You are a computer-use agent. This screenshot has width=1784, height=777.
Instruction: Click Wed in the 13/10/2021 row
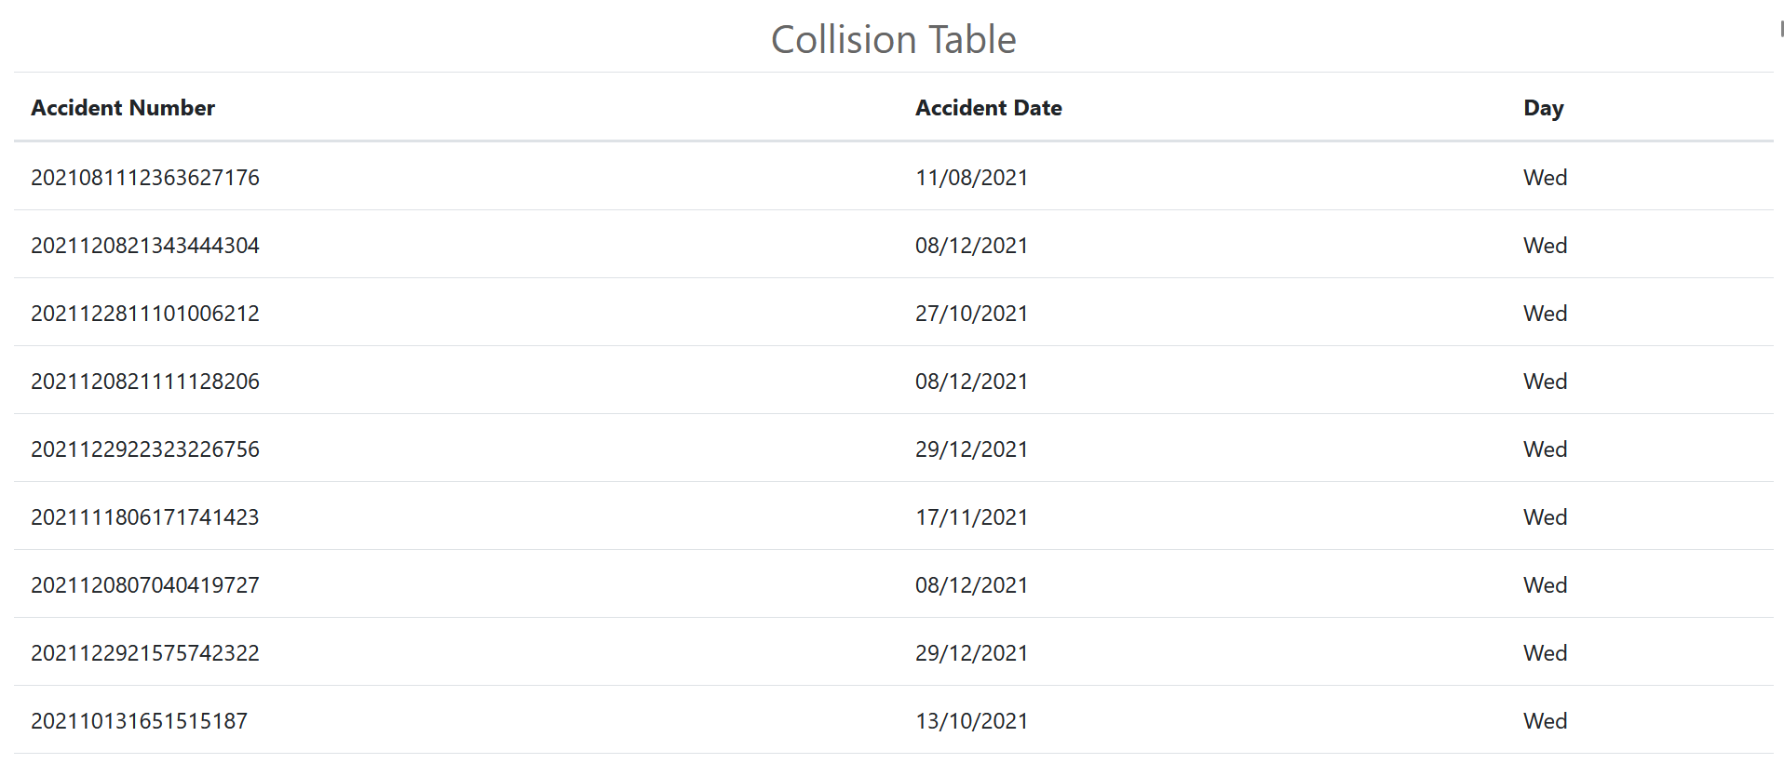tap(1545, 721)
